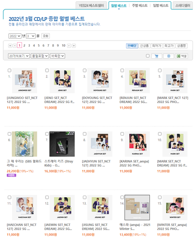The height and width of the screenshot is (239, 195).
Task: Expand the month 3 dropdown
Action: point(31,36)
